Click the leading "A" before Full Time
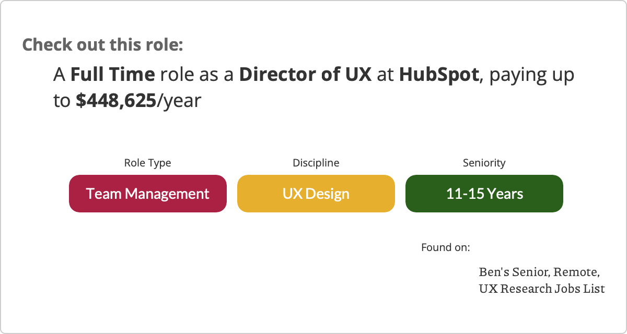627x334 pixels. [59, 75]
